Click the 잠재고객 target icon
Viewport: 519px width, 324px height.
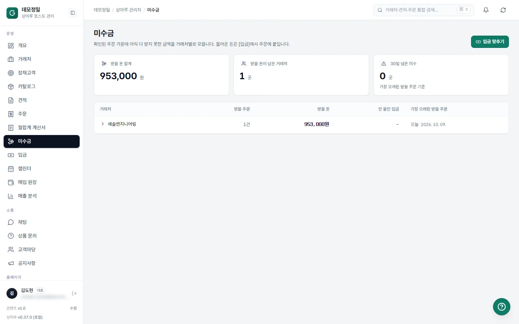click(x=11, y=73)
